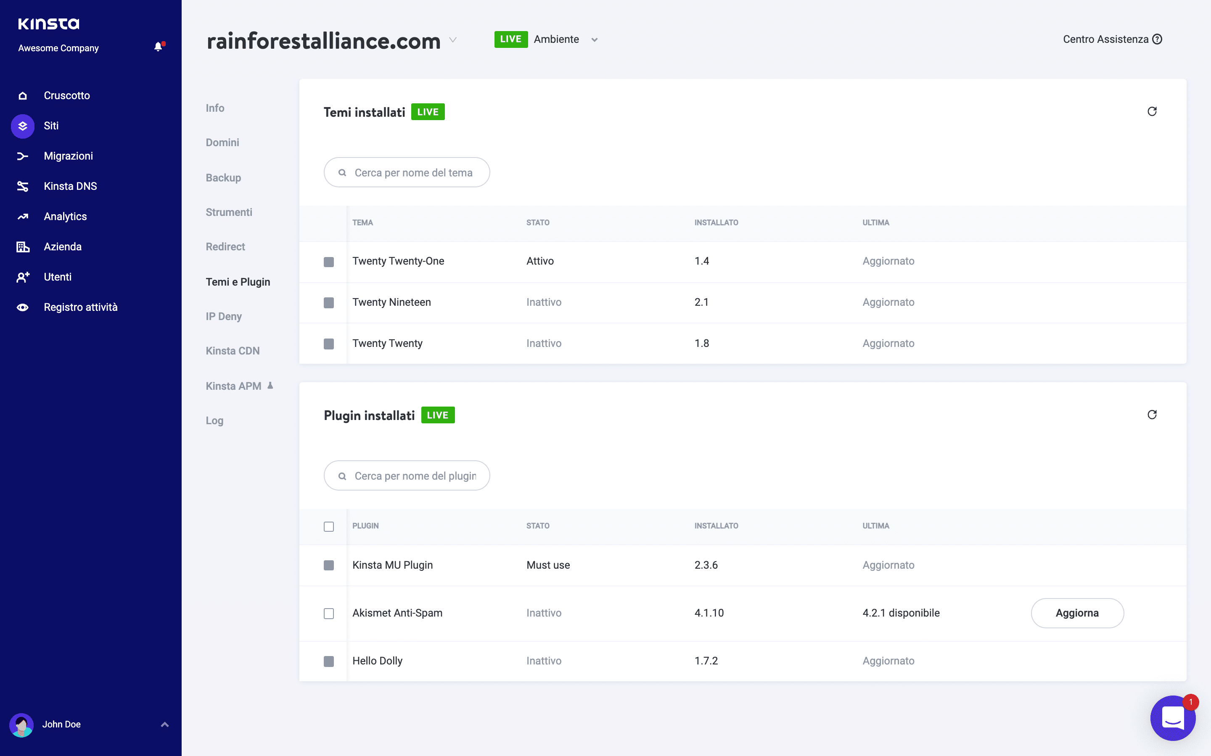Click the Kinsta logo
This screenshot has height=756, width=1211.
point(48,23)
